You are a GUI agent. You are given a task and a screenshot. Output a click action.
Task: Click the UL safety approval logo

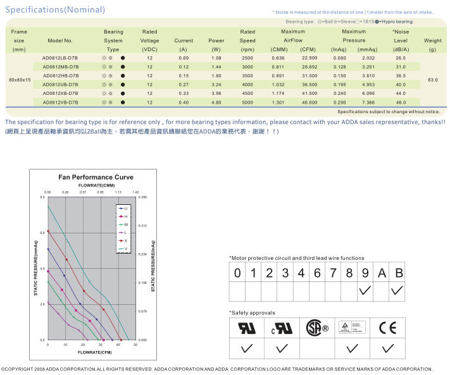[x=247, y=328]
